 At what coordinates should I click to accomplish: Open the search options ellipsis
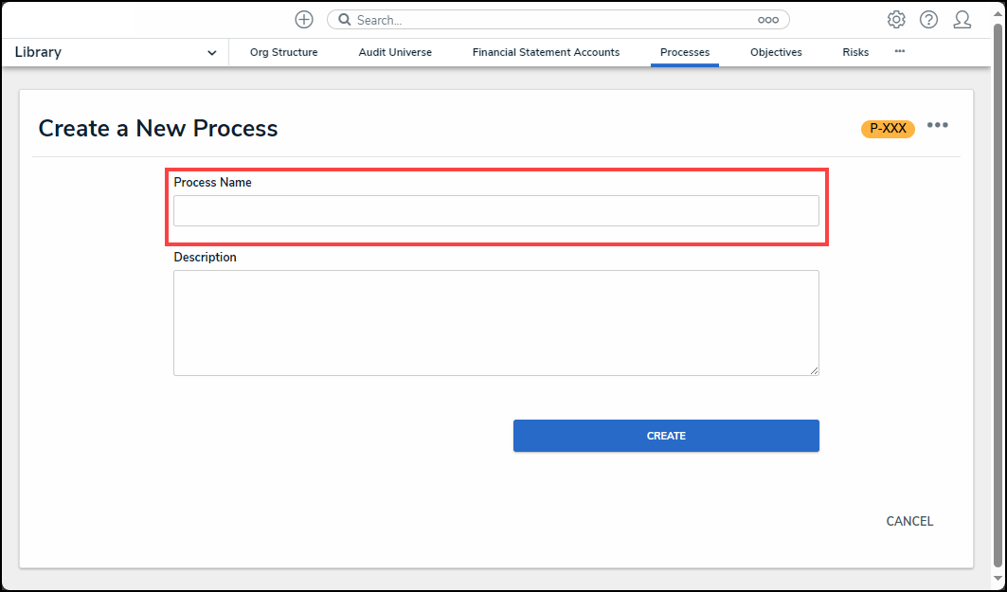pos(767,20)
